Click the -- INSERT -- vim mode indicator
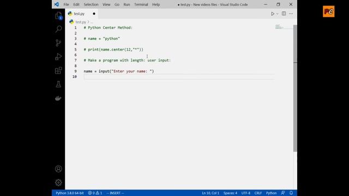Viewport: 349px width, 196px height. coord(115,193)
